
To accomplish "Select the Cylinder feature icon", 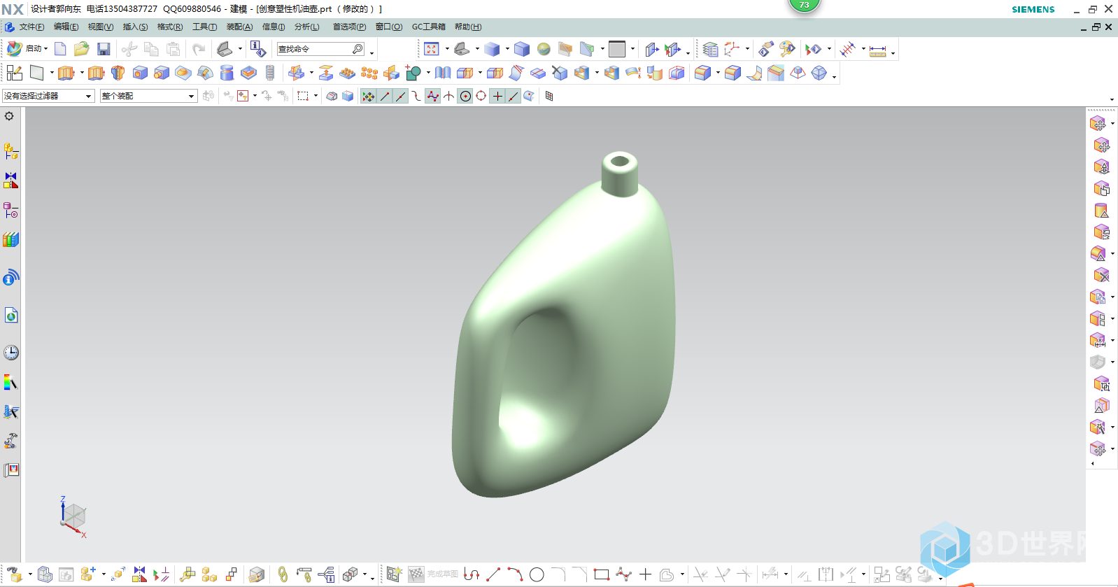I will click(x=227, y=73).
